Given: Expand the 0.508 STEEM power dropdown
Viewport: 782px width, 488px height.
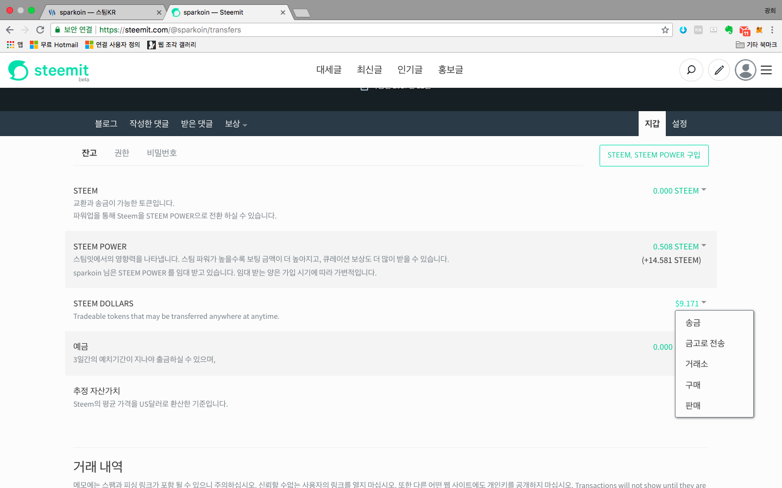Looking at the screenshot, I should [679, 247].
